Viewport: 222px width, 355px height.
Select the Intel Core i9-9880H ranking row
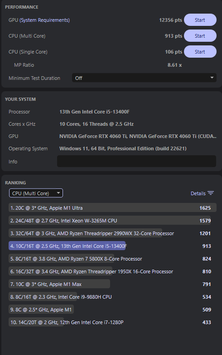point(112,296)
